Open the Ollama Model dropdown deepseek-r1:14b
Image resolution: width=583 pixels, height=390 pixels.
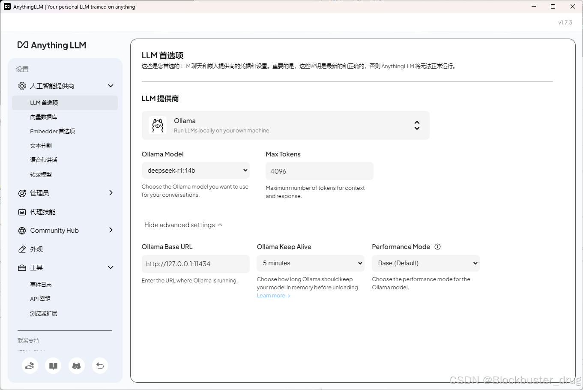(x=195, y=170)
